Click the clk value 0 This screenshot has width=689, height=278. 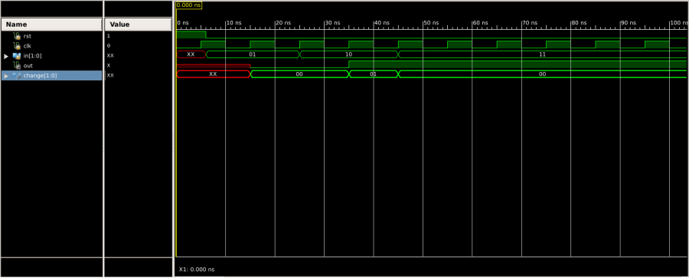click(109, 46)
